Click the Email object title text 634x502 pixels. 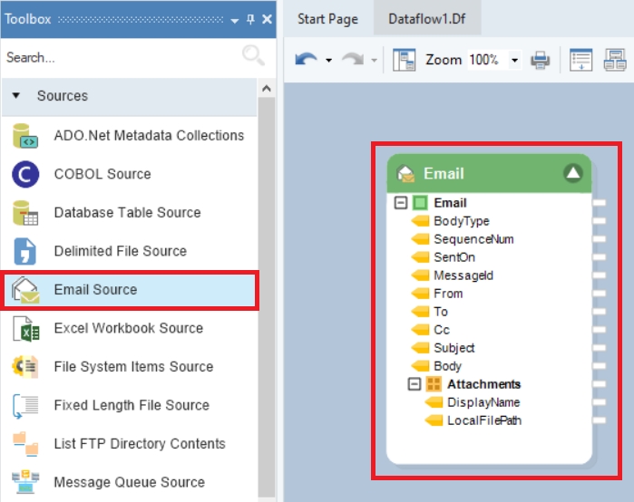444,174
